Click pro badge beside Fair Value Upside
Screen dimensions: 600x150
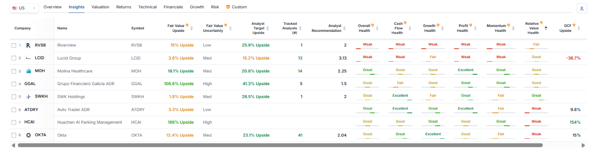pos(187,25)
